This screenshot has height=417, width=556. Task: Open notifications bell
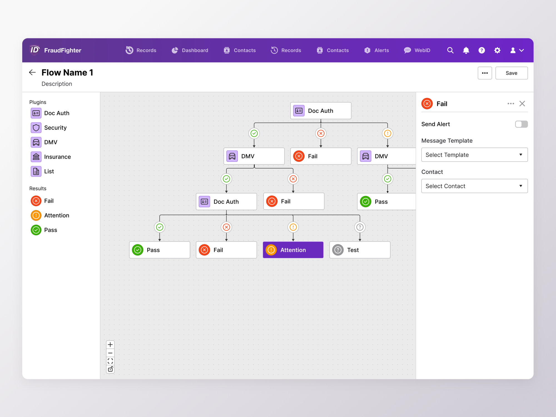tap(466, 50)
